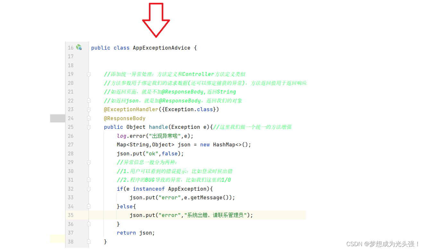Click line number 33 in the gutter
The height and width of the screenshot is (250, 423).
pyautogui.click(x=71, y=197)
